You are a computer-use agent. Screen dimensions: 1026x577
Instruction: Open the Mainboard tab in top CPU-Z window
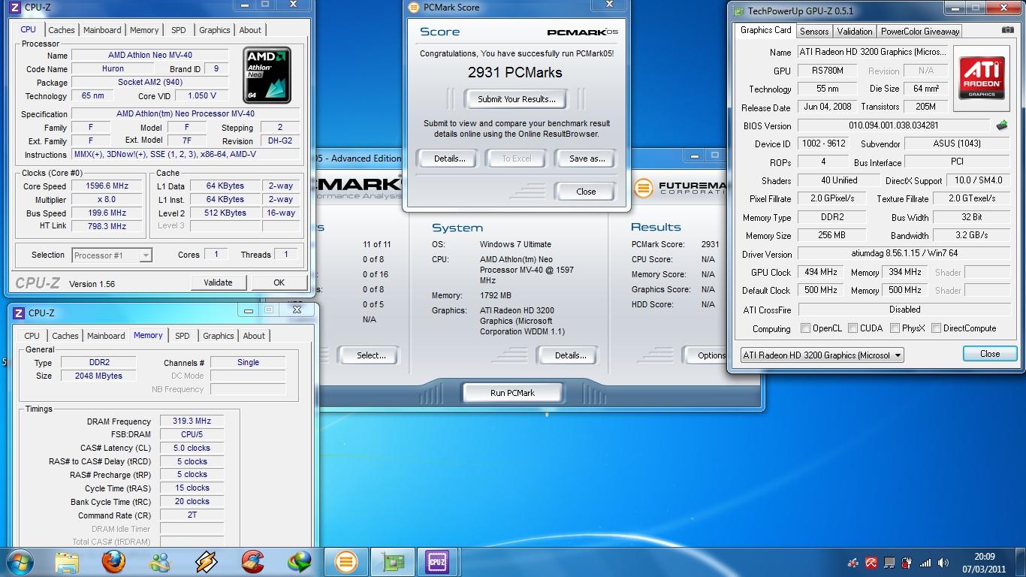point(102,30)
